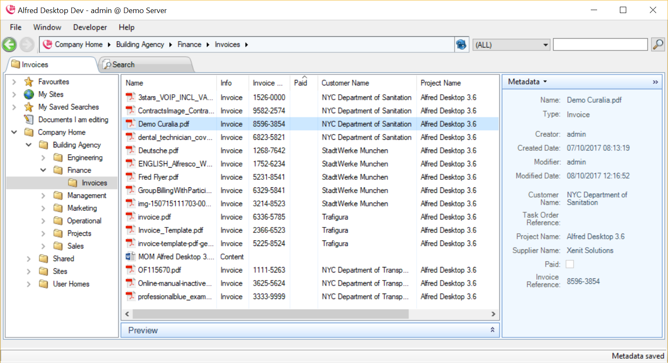The height and width of the screenshot is (363, 668).
Task: Select the Fred Flyer.pdf row
Action: click(x=158, y=177)
